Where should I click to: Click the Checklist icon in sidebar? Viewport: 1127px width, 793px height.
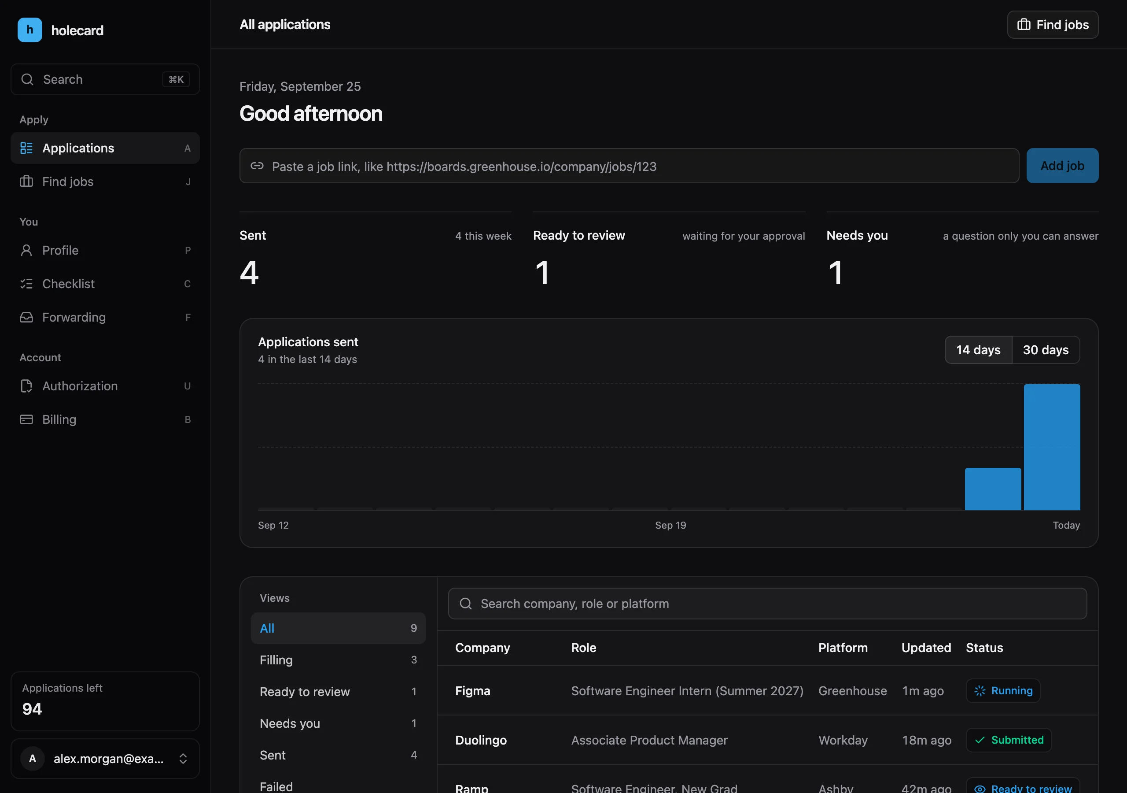26,283
